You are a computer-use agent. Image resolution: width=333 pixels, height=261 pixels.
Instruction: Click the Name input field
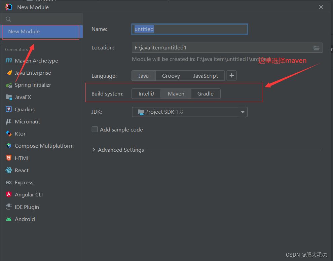[x=190, y=29]
